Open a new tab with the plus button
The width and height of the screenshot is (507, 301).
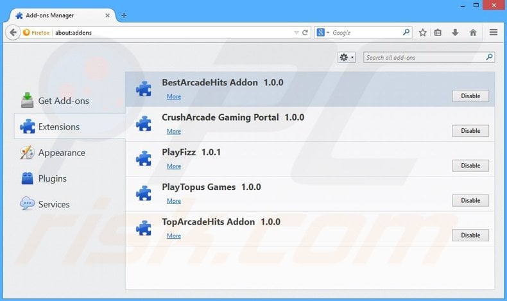[x=124, y=15]
